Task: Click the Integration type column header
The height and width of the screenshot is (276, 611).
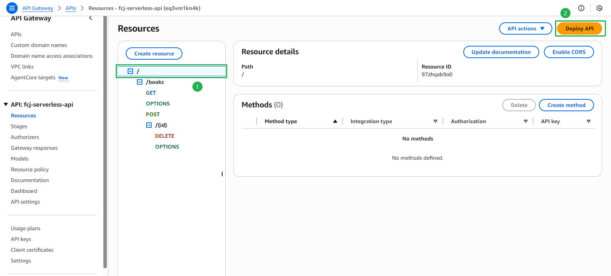Action: point(371,121)
